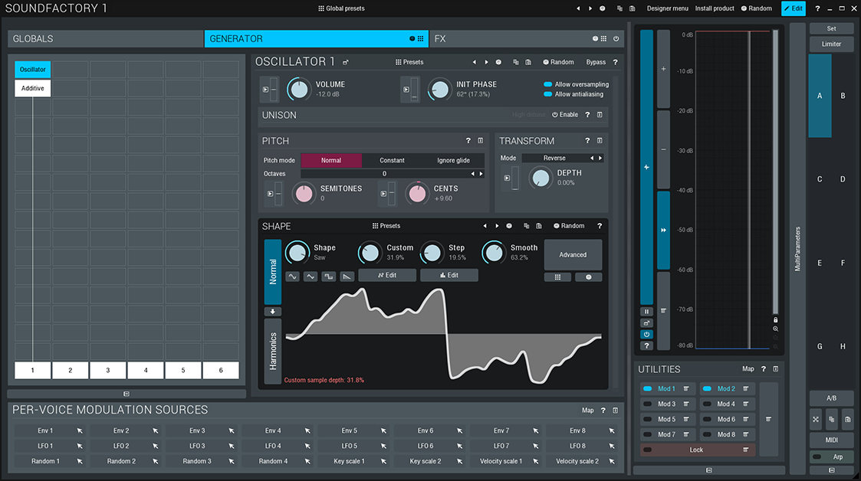The width and height of the screenshot is (861, 481).
Task: Toggle the Lock switch in Utilities
Action: [x=648, y=450]
